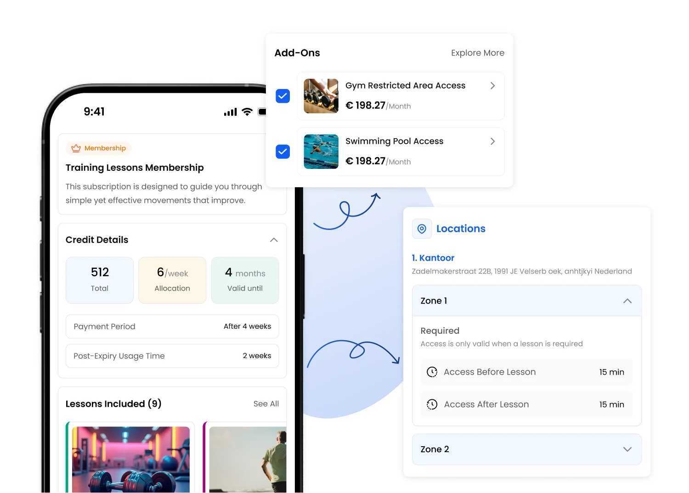Click the Zadelmakerstraat 22B address text
Screen dimensions: 689x493
click(x=522, y=271)
